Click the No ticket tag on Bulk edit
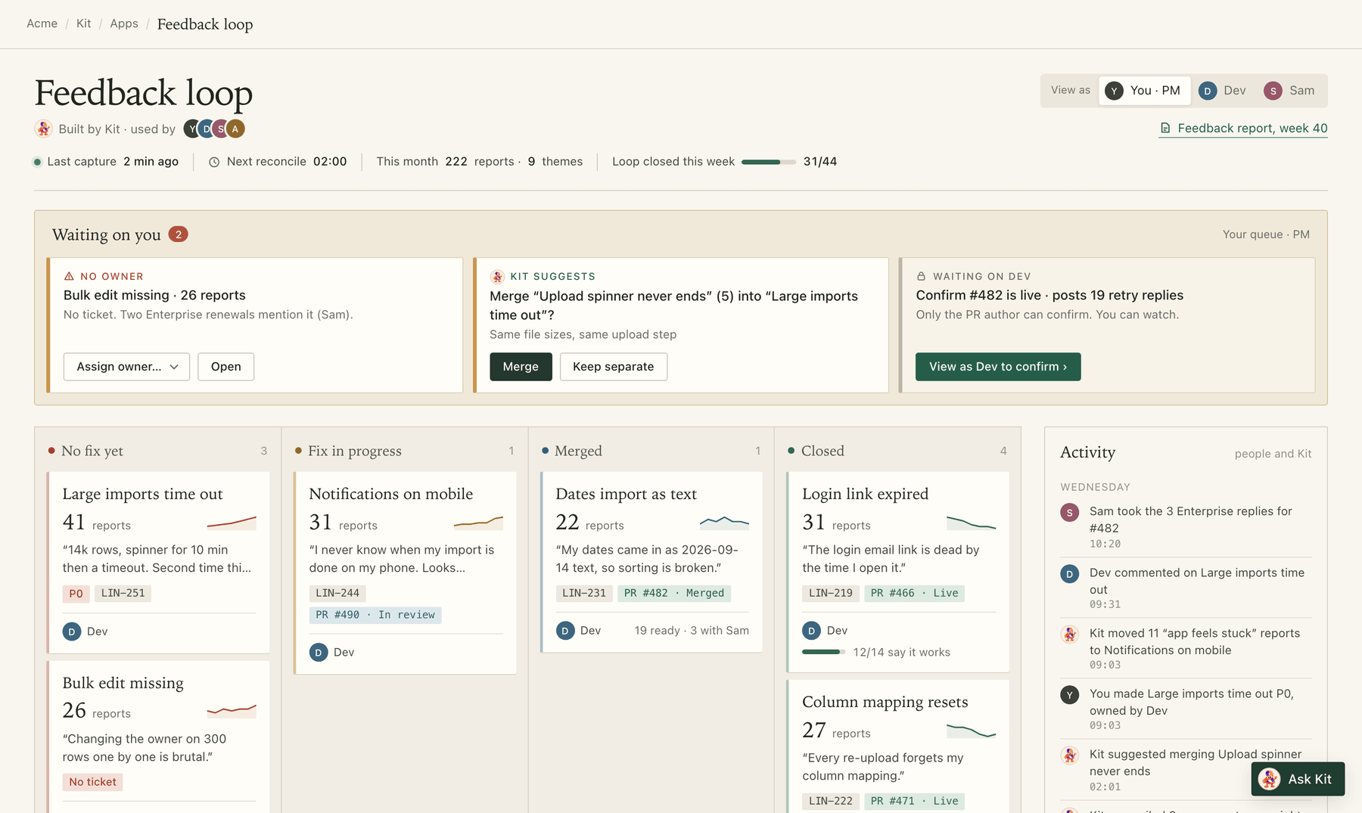Screen dimensions: 1362x813 [x=92, y=782]
